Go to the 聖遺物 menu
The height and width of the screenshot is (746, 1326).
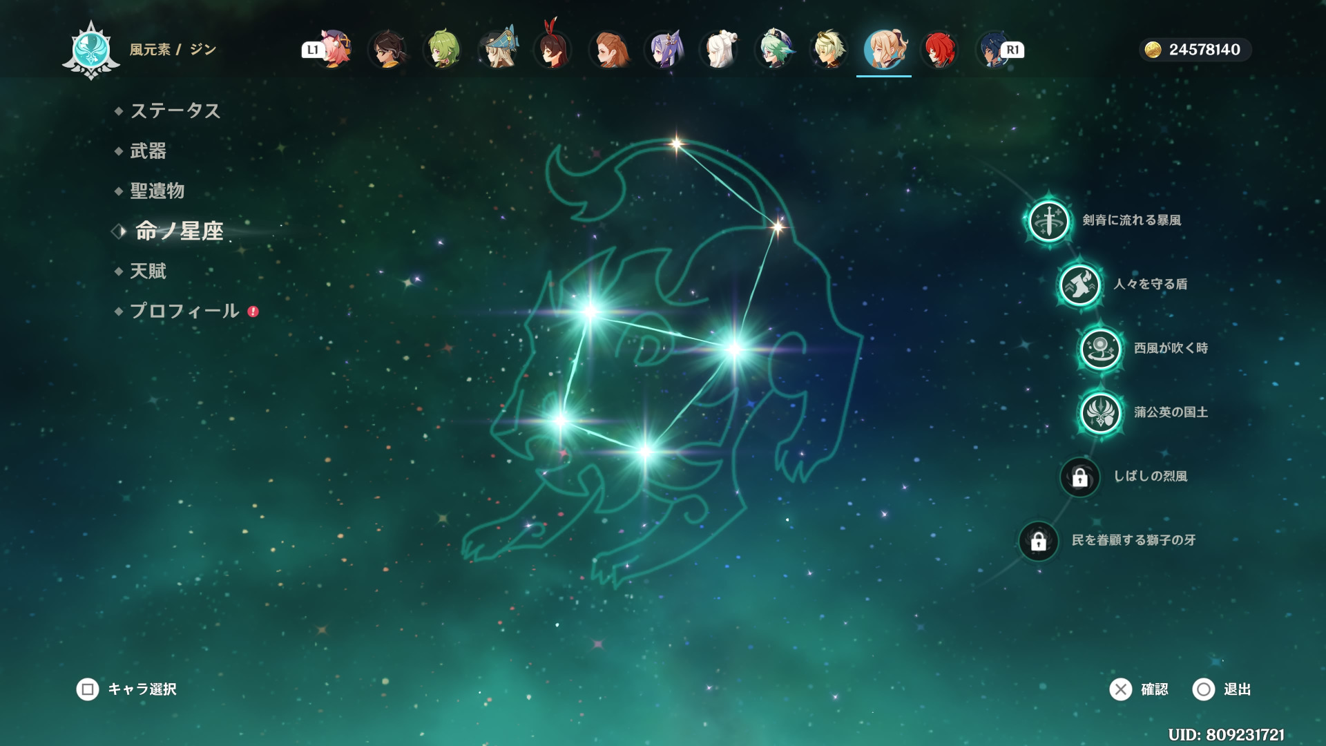tap(157, 191)
